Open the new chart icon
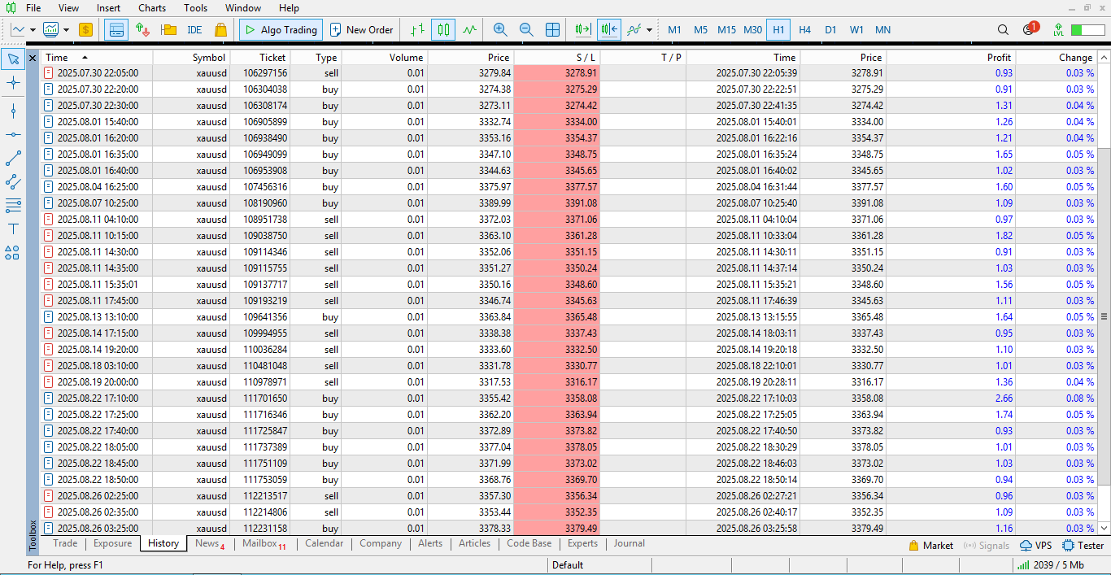1111x575 pixels. click(18, 30)
